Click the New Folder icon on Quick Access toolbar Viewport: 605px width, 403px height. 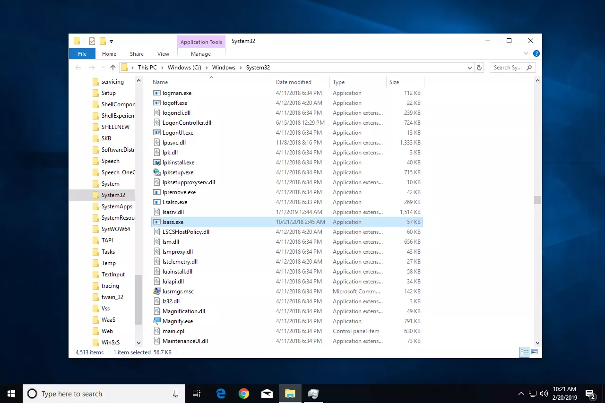click(x=103, y=41)
